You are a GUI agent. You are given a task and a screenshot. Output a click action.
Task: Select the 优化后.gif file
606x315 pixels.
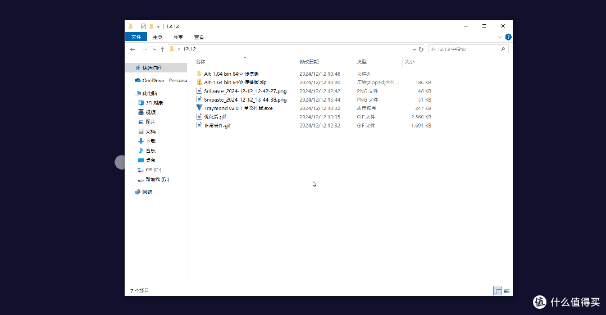click(x=211, y=117)
